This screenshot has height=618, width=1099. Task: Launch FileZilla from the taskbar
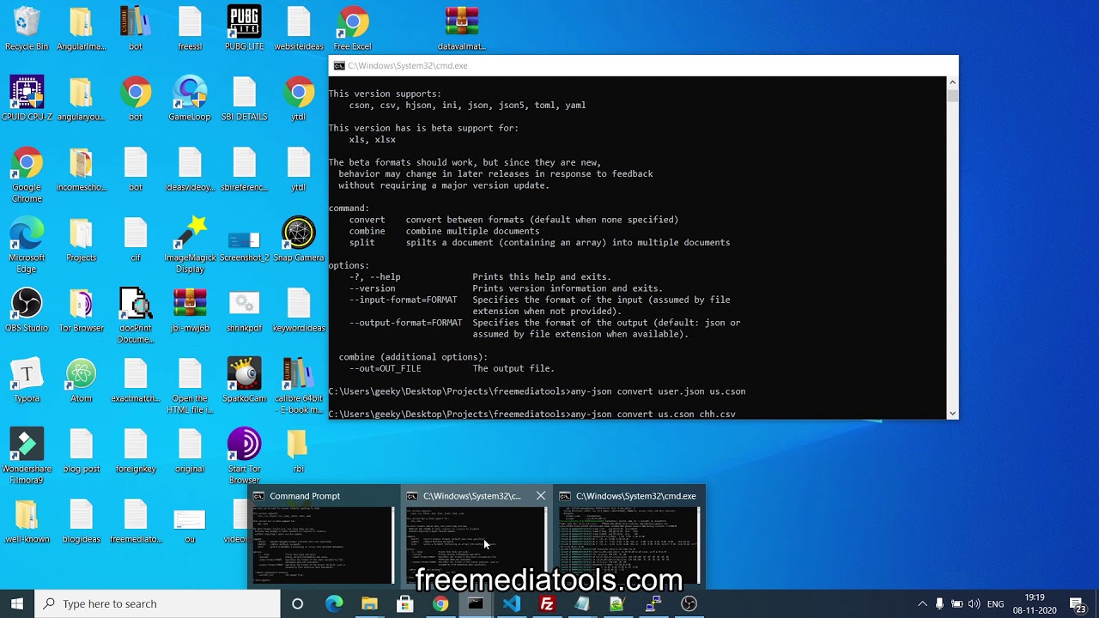coord(546,603)
